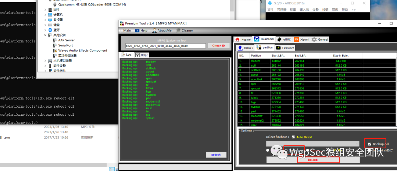
Task: Click the Huawei logo icon on its tab
Action: (x=237, y=40)
